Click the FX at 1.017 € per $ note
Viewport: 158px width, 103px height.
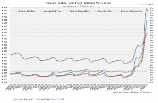(146, 4)
